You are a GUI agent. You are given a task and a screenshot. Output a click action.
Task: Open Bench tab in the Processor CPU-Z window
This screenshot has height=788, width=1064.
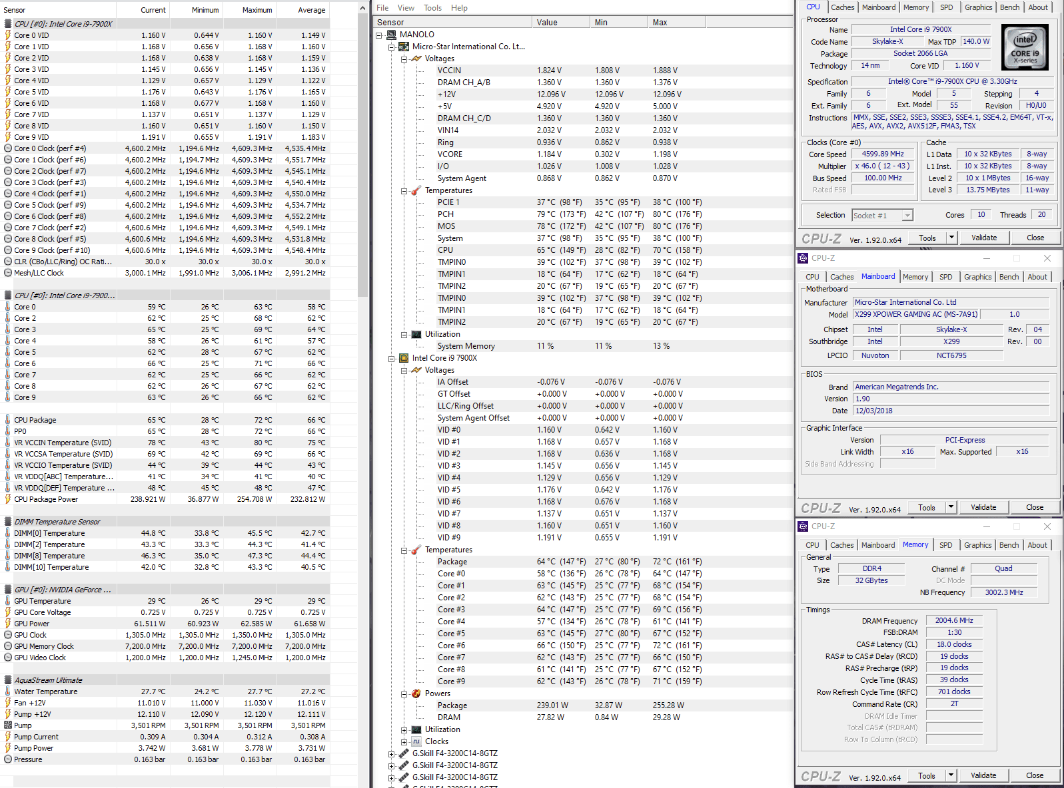1009,7
